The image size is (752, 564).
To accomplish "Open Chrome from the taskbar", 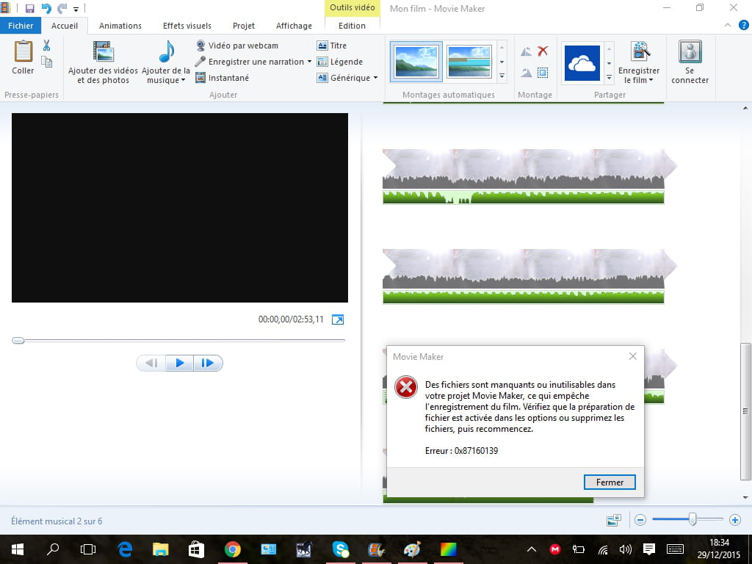I will [233, 549].
